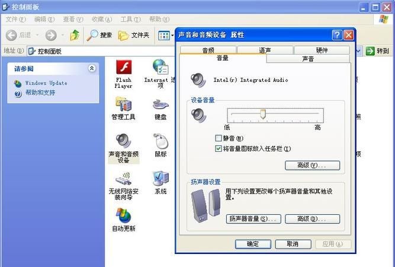
Task: Click the green forward arrow toolbar button
Action: (51, 36)
